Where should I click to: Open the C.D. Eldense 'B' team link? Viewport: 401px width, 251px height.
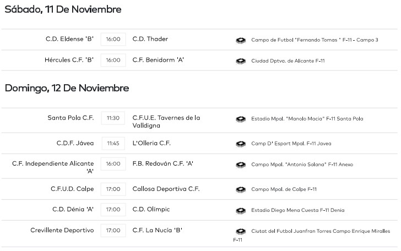point(69,39)
